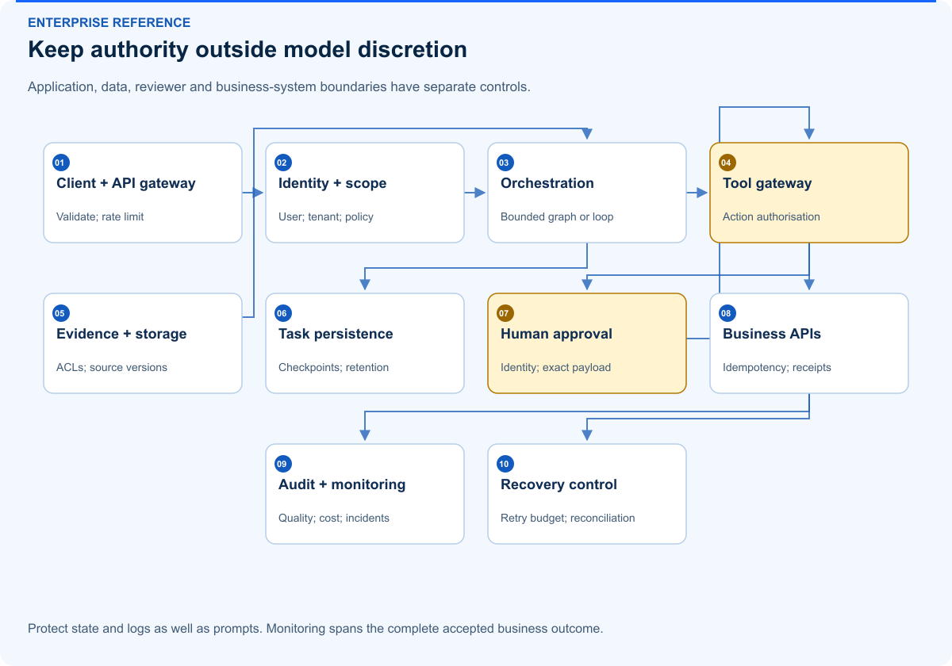Click the 'Checkpoints; retention' text
952x666 pixels.
coord(334,367)
